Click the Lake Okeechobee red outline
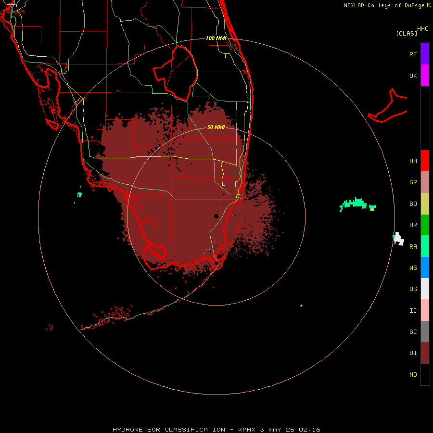Image resolution: width=433 pixels, height=433 pixels. [x=175, y=73]
